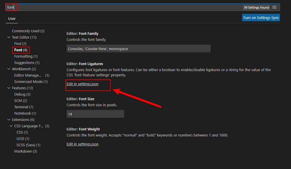
Task: Open LESS (1) settings group
Action: 23,138
